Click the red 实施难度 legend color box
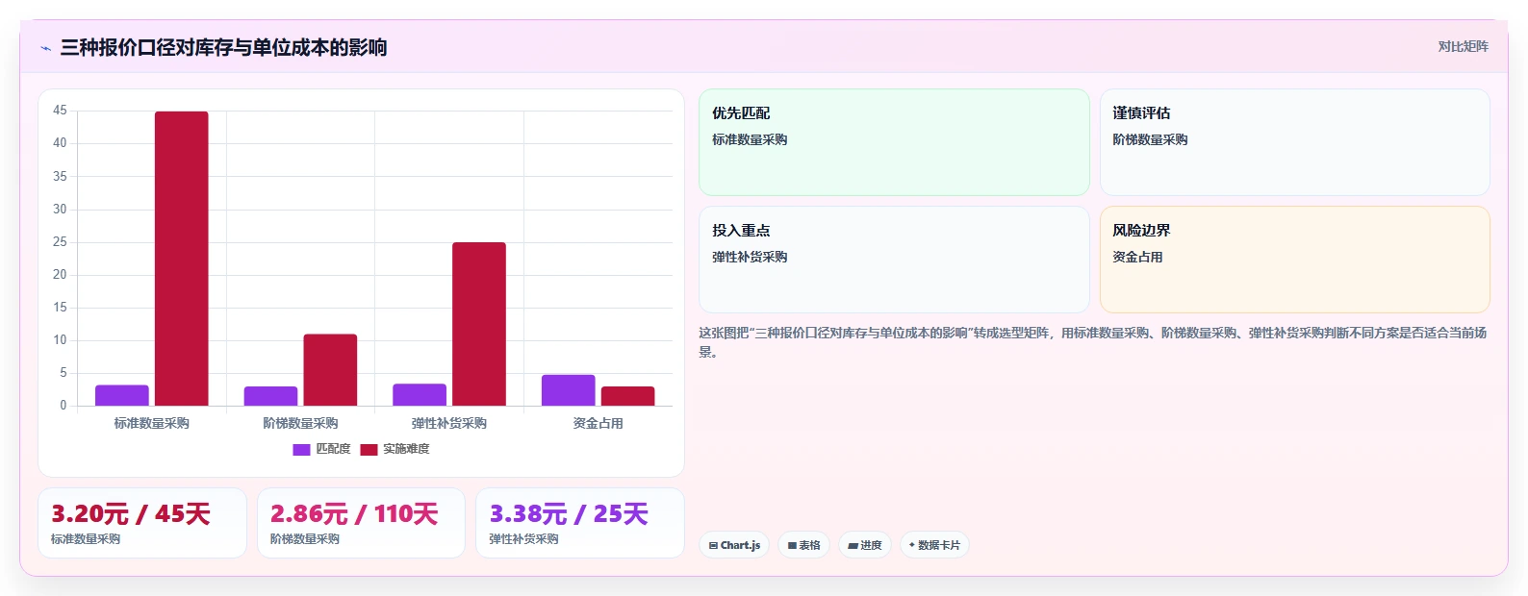Viewport: 1528px width, 596px height. 369,449
